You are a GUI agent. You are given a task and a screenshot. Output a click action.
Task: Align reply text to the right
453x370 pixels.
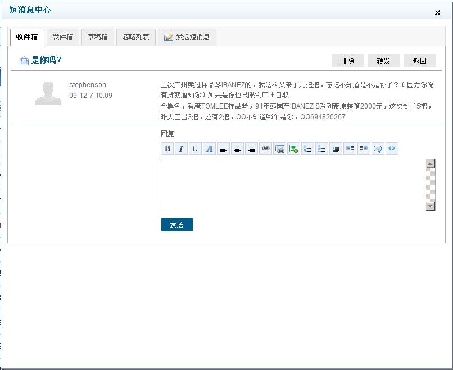tap(251, 149)
